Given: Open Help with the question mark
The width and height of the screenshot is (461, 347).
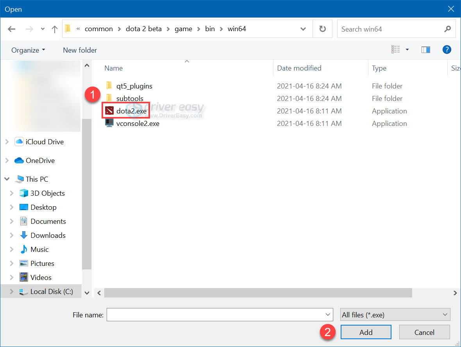Looking at the screenshot, I should click(x=447, y=50).
